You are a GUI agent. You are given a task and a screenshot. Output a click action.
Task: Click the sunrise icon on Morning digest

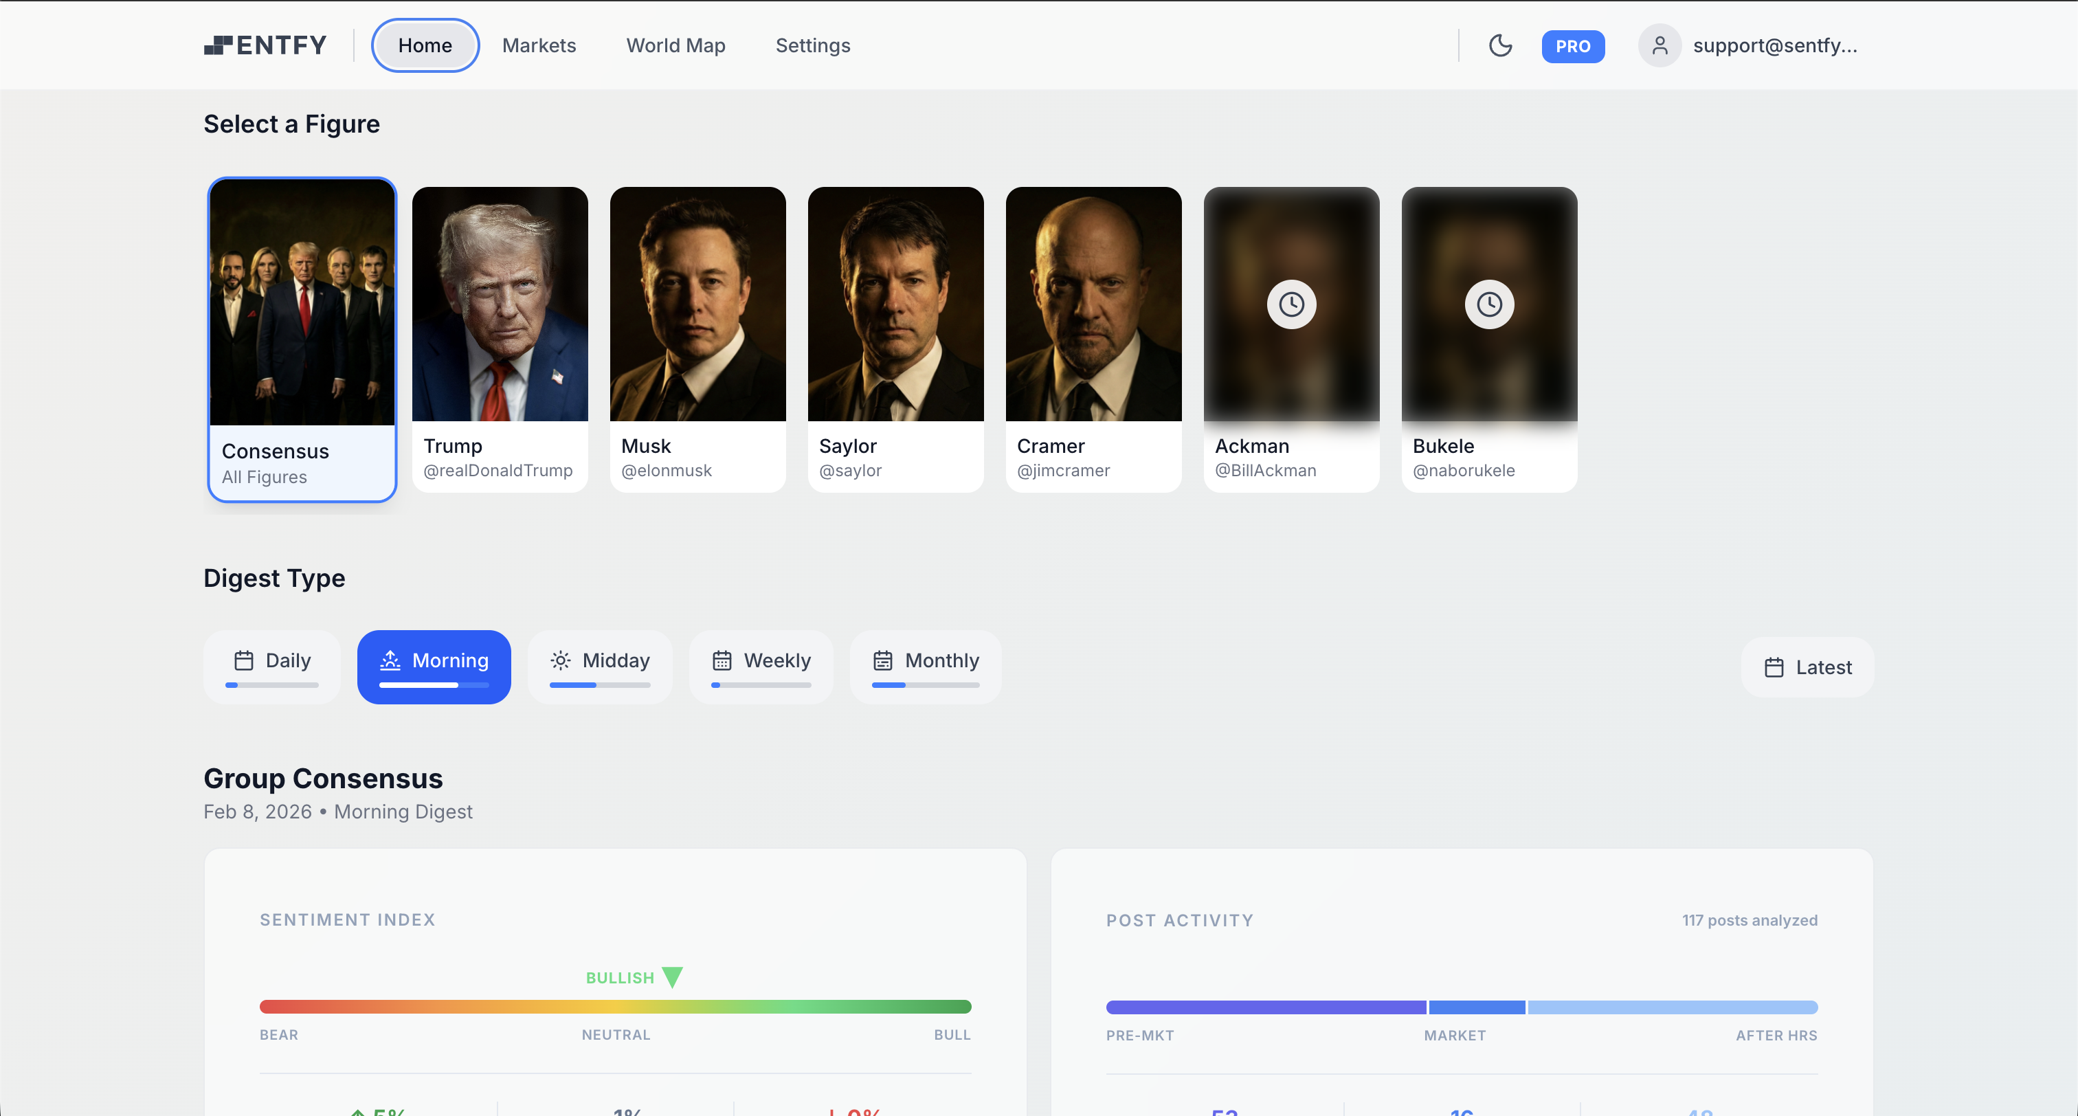(390, 659)
